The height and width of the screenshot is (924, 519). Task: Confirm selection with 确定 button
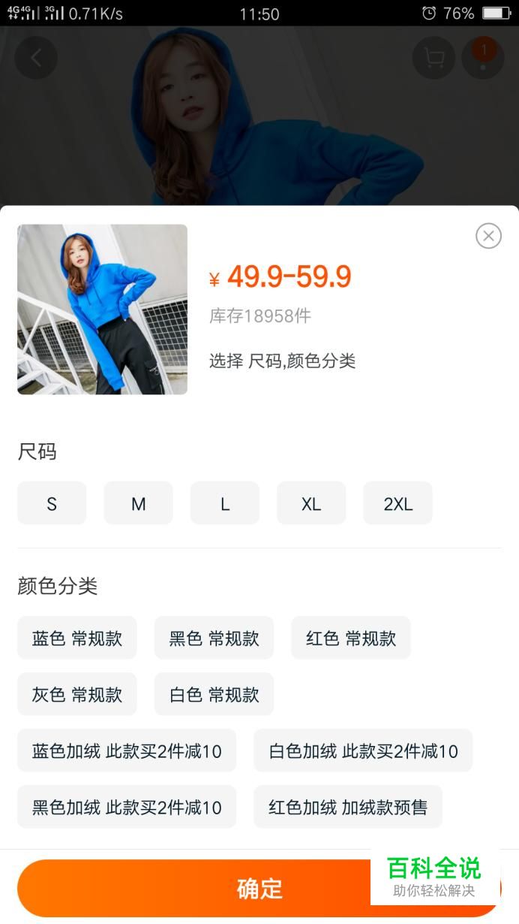pyautogui.click(x=259, y=888)
